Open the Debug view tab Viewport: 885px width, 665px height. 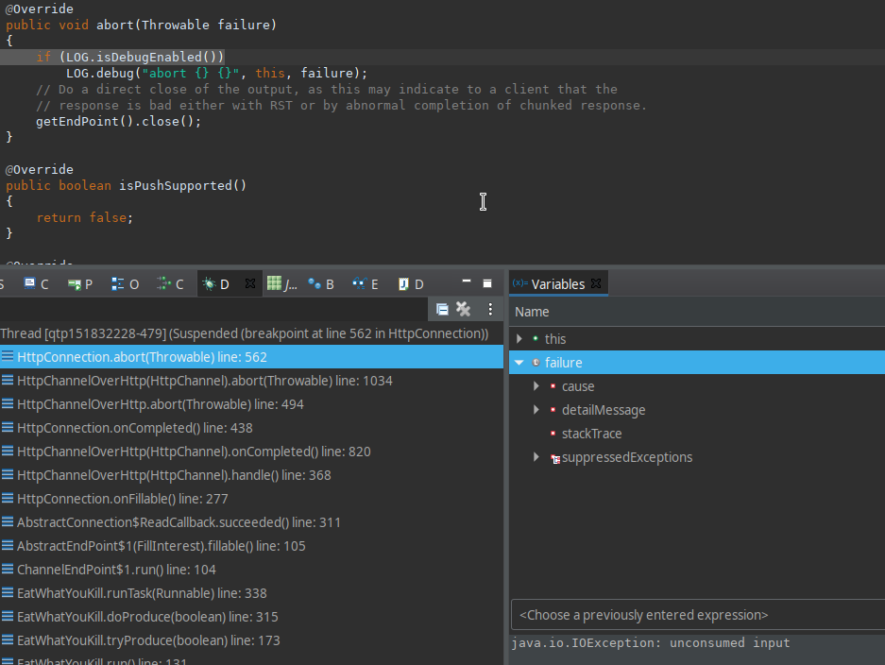(x=216, y=284)
